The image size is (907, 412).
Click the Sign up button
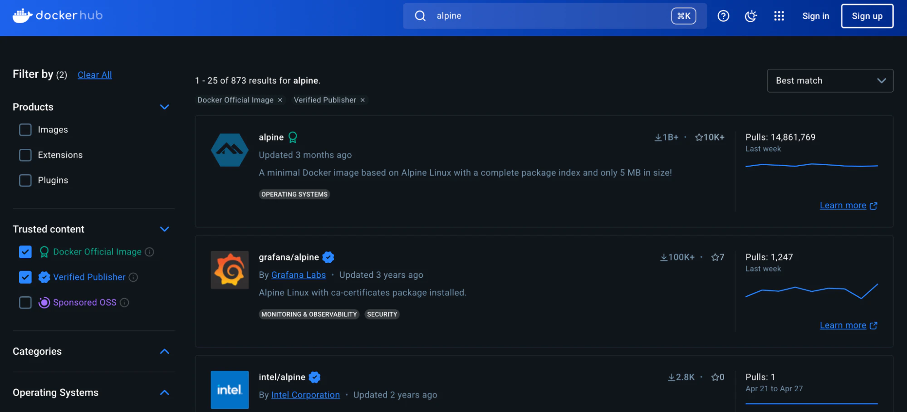[x=867, y=16]
